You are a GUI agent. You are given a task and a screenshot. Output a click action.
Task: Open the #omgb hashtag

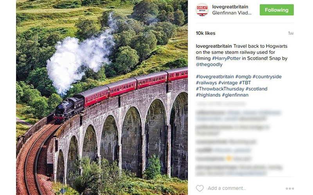pyautogui.click(x=243, y=76)
